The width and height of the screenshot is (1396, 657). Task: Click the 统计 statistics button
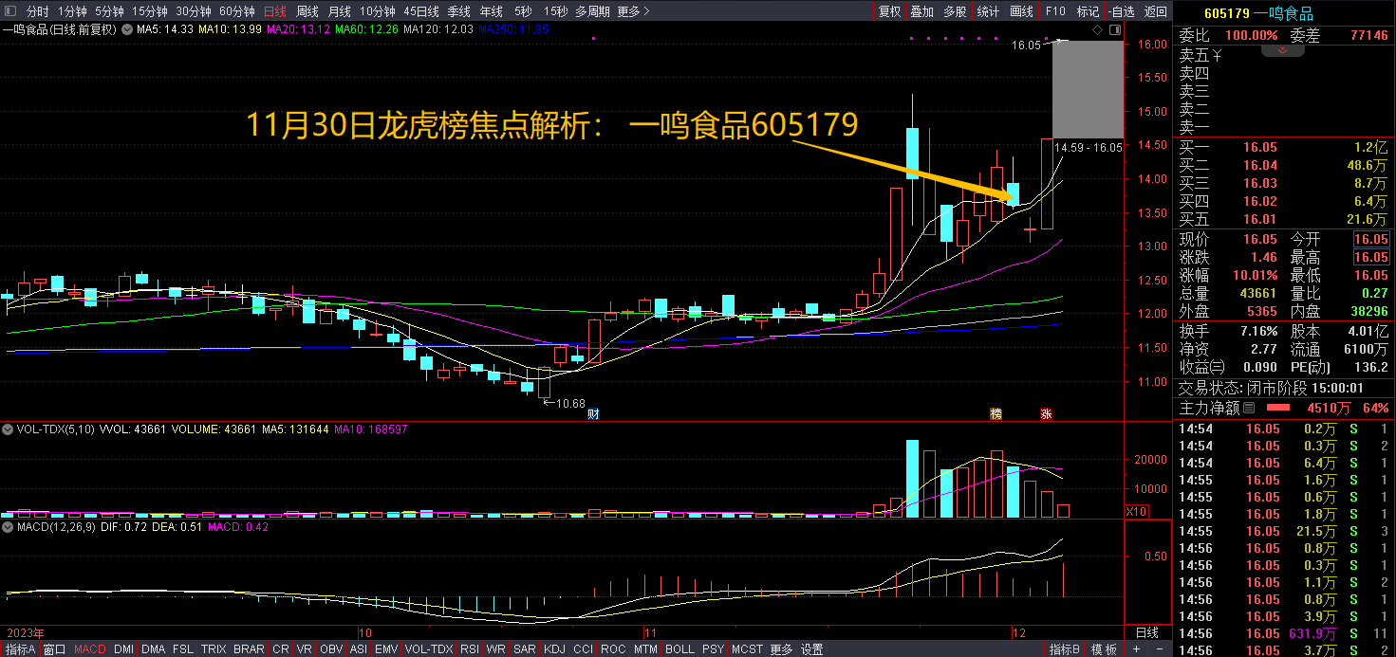[x=988, y=11]
